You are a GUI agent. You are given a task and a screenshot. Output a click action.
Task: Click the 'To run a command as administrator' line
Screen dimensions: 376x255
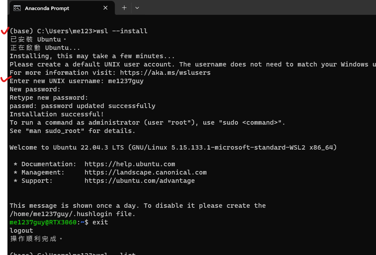click(x=147, y=122)
